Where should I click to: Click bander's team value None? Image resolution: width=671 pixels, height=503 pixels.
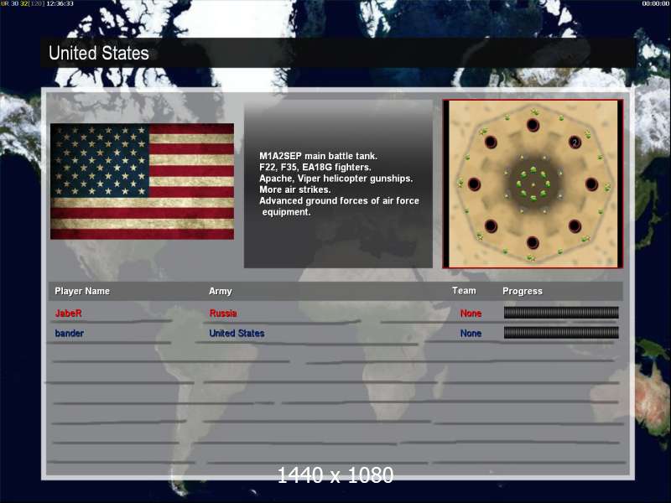pyautogui.click(x=471, y=333)
